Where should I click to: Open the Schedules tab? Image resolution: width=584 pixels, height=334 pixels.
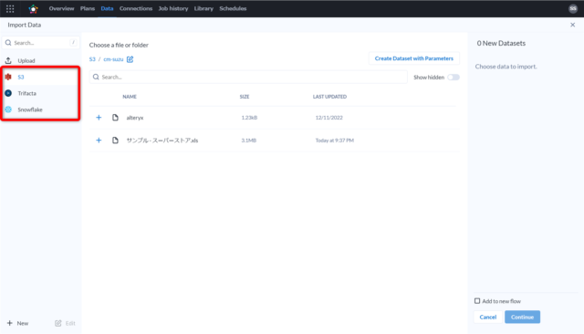[233, 8]
